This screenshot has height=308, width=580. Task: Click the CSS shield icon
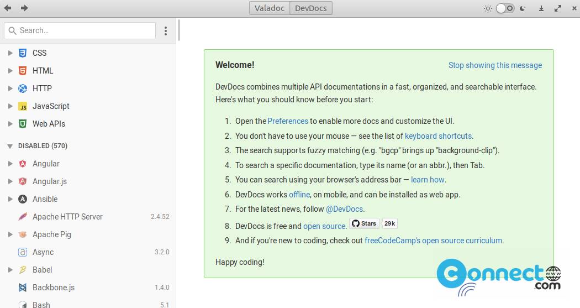[x=23, y=53]
